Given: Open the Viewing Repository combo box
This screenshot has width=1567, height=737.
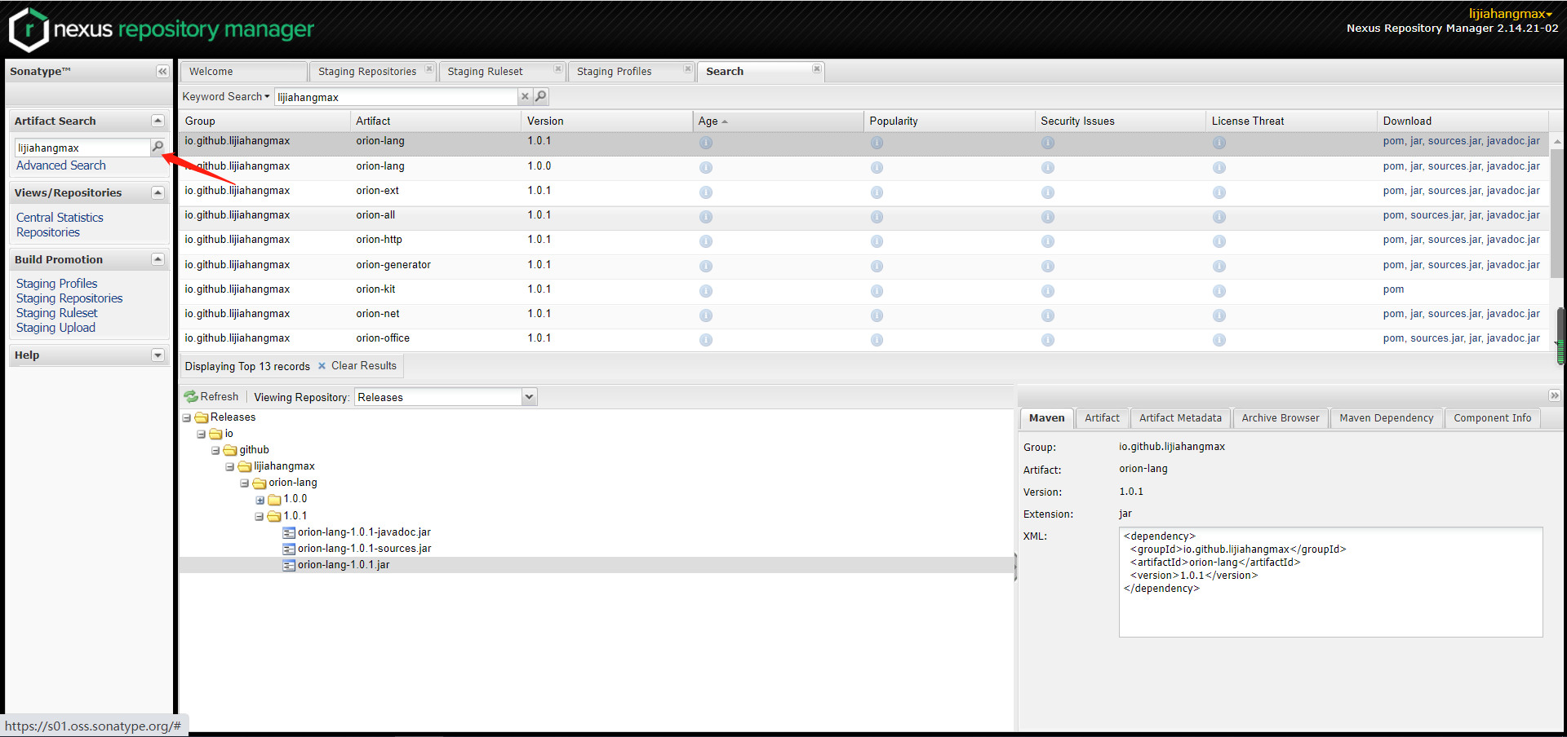Looking at the screenshot, I should pos(529,397).
